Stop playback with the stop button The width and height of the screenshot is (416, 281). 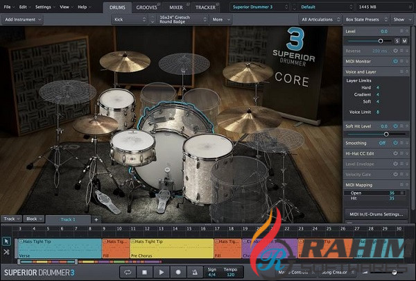pyautogui.click(x=145, y=272)
